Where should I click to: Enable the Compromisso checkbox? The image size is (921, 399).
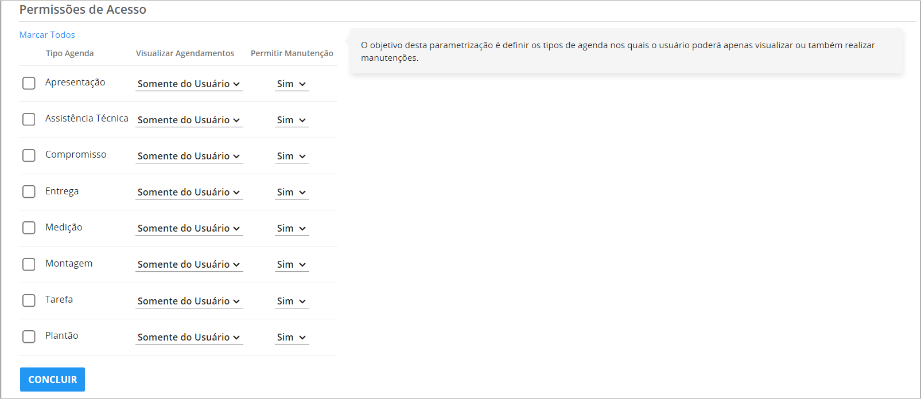tap(29, 155)
